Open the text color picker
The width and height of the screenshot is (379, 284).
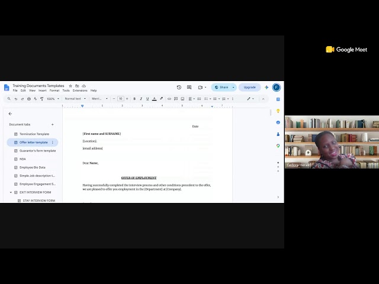154,99
